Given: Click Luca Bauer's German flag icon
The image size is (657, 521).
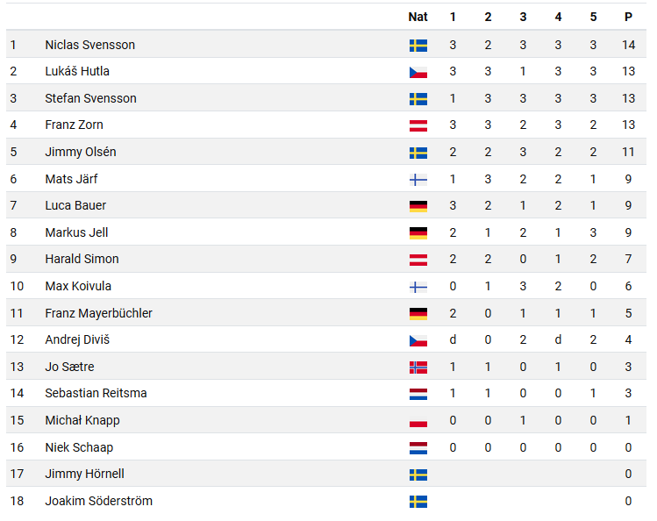Looking at the screenshot, I should [418, 206].
